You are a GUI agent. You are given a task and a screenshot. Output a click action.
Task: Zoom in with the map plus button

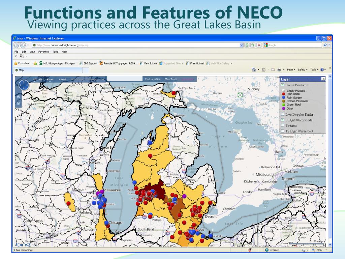[19, 97]
